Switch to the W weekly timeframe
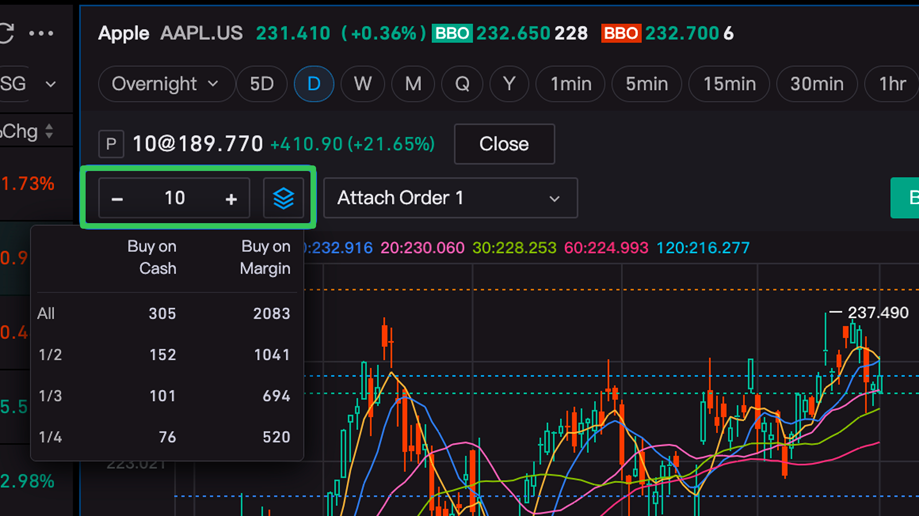The height and width of the screenshot is (516, 919). click(x=362, y=84)
